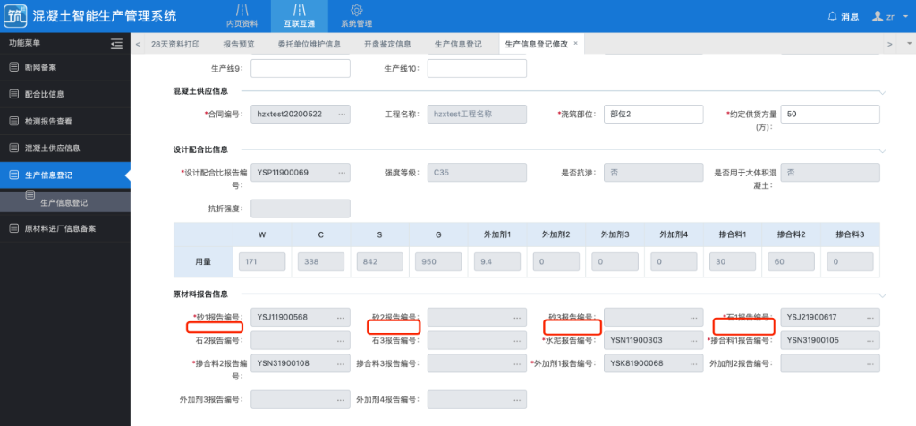This screenshot has width=916, height=426.
Task: Select 检测报告查看 in the sidebar
Action: [64, 121]
